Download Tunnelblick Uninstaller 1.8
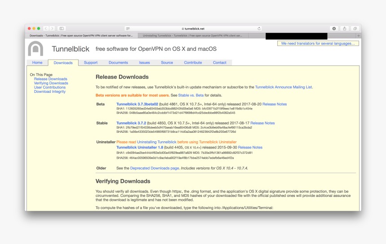This screenshot has height=244, width=386. click(140, 147)
